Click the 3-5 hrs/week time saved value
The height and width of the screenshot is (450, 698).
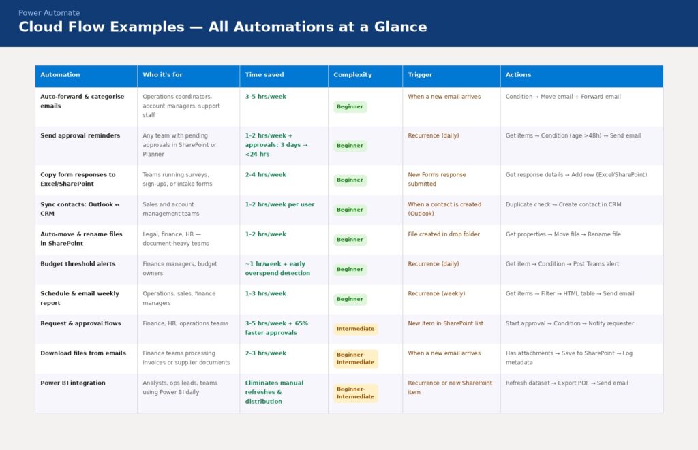[x=266, y=97]
